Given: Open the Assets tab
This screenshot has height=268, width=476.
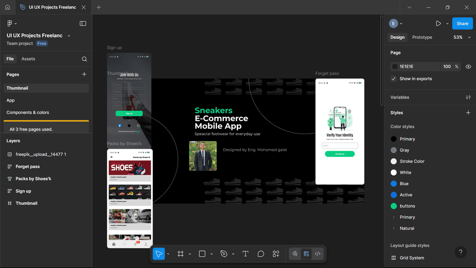Looking at the screenshot, I should pos(28,59).
